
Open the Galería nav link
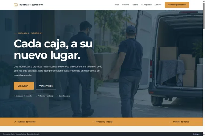(135, 5)
